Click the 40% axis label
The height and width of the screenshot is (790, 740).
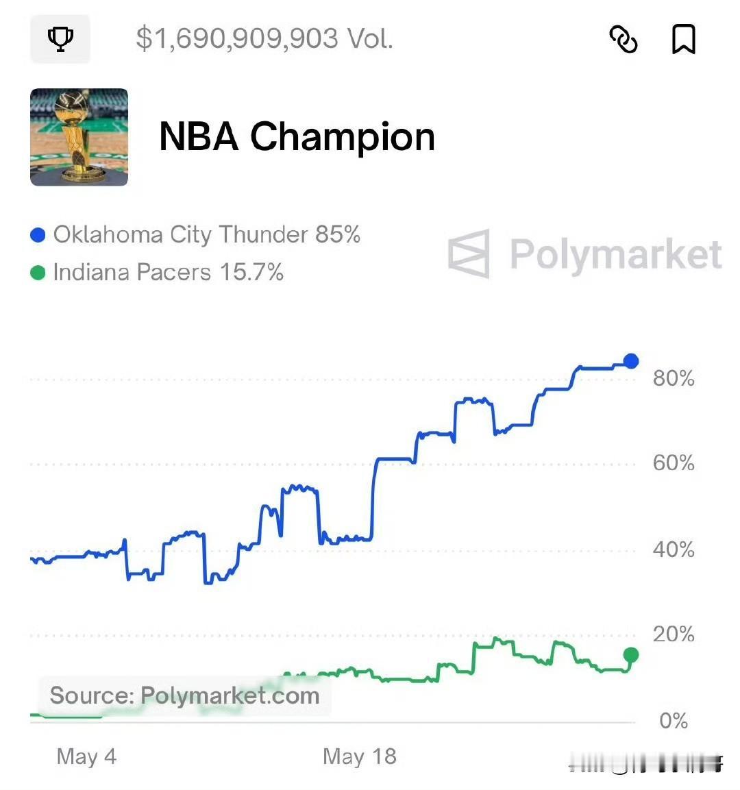(x=674, y=550)
